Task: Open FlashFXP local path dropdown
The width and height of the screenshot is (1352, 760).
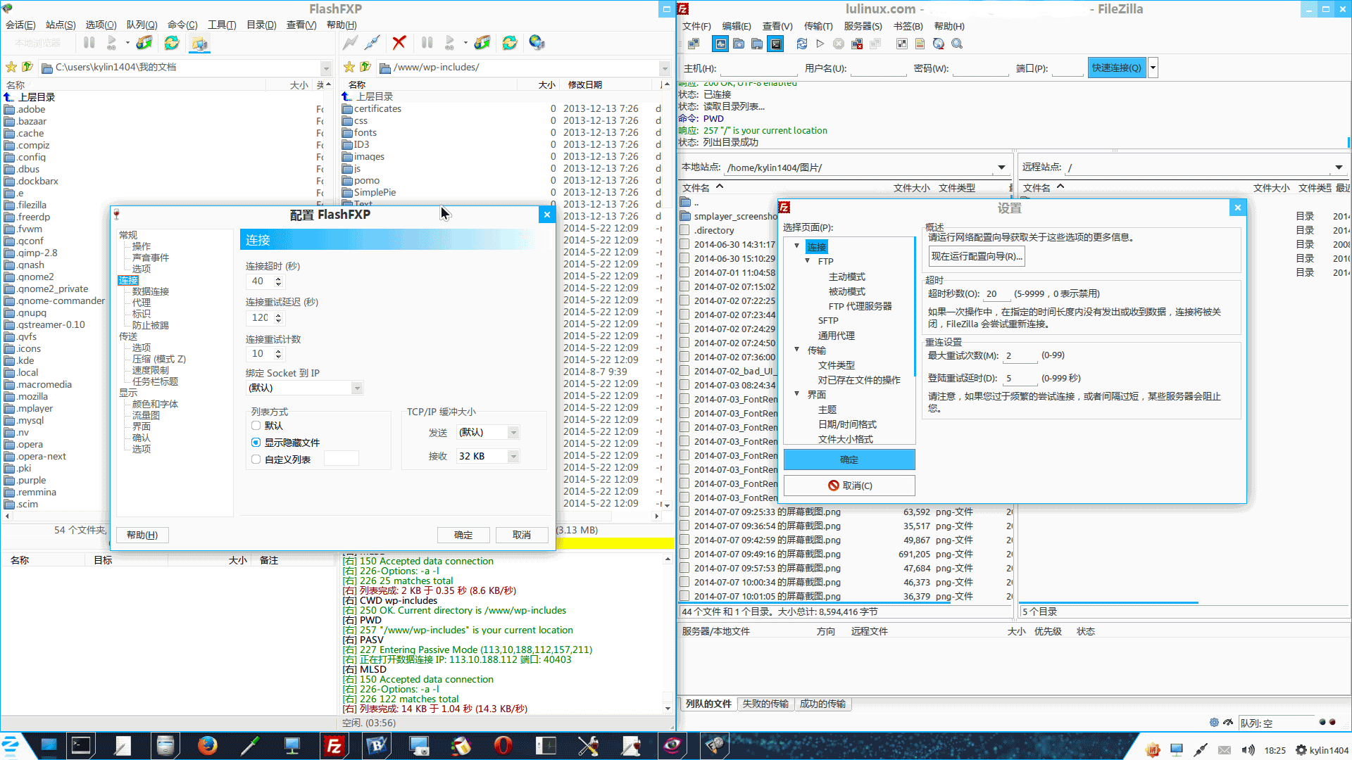Action: pos(326,68)
